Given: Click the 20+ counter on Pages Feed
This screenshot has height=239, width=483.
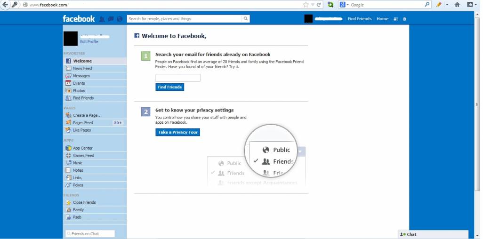Looking at the screenshot, I should [118, 123].
